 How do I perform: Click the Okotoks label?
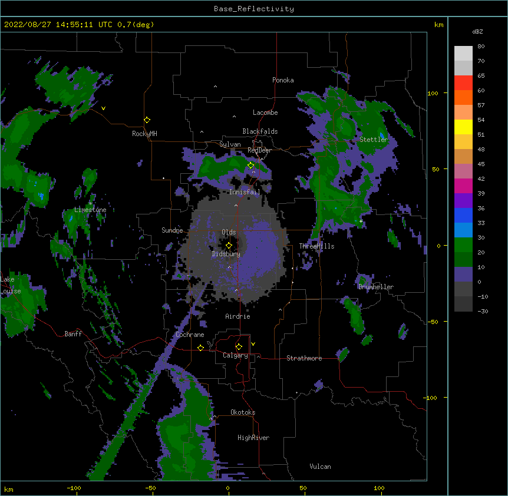pos(243,412)
